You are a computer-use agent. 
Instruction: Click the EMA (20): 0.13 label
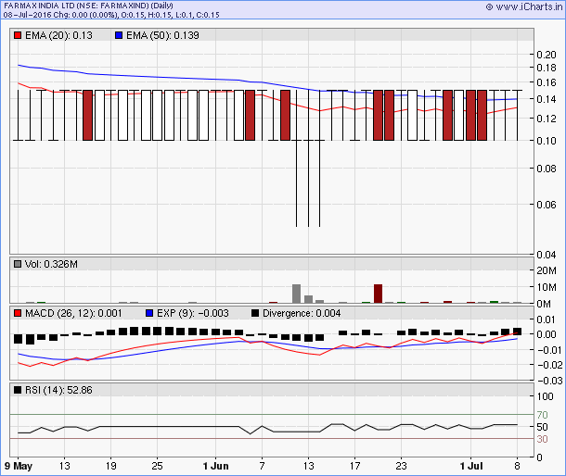click(x=58, y=35)
